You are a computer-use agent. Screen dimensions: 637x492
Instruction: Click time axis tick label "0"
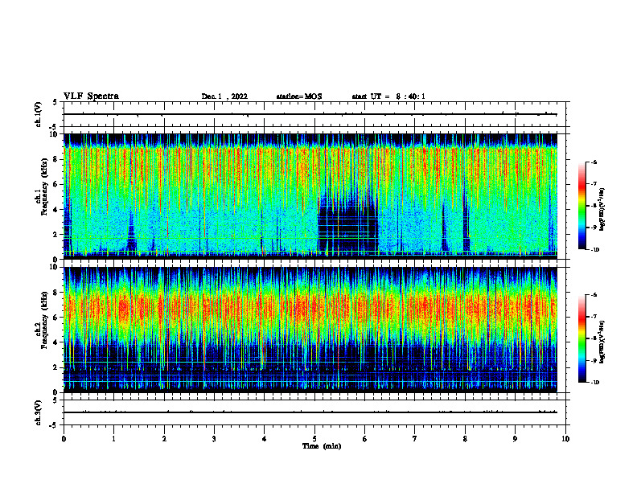point(64,439)
